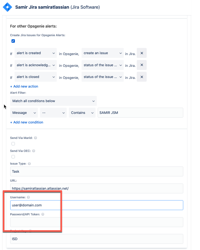Click the Project Key field containing ISD
Screen dimensions: 200x250
97,239
